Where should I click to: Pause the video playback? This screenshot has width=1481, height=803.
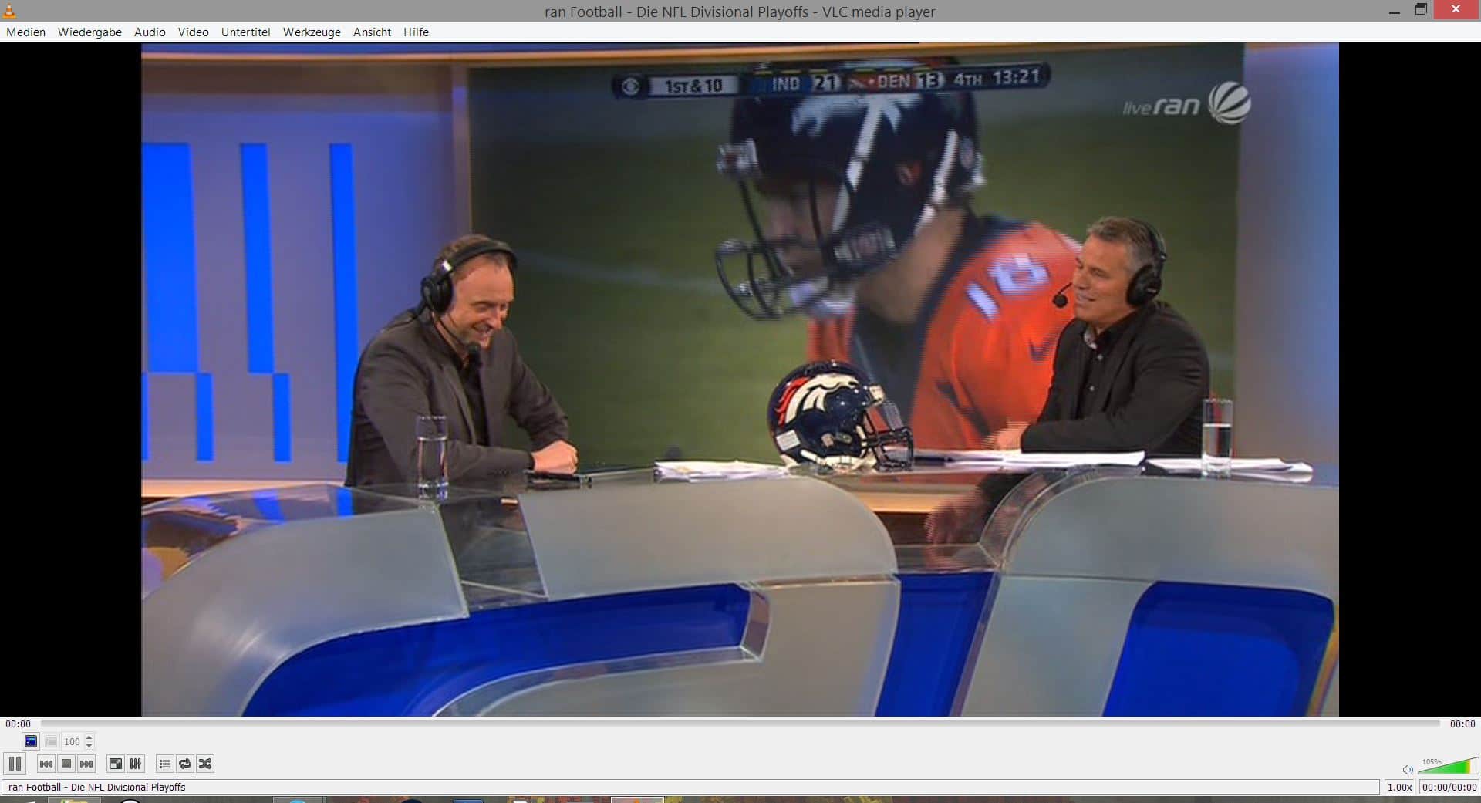(15, 764)
